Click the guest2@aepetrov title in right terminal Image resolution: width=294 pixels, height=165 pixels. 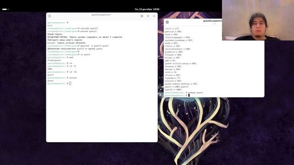click(x=213, y=21)
